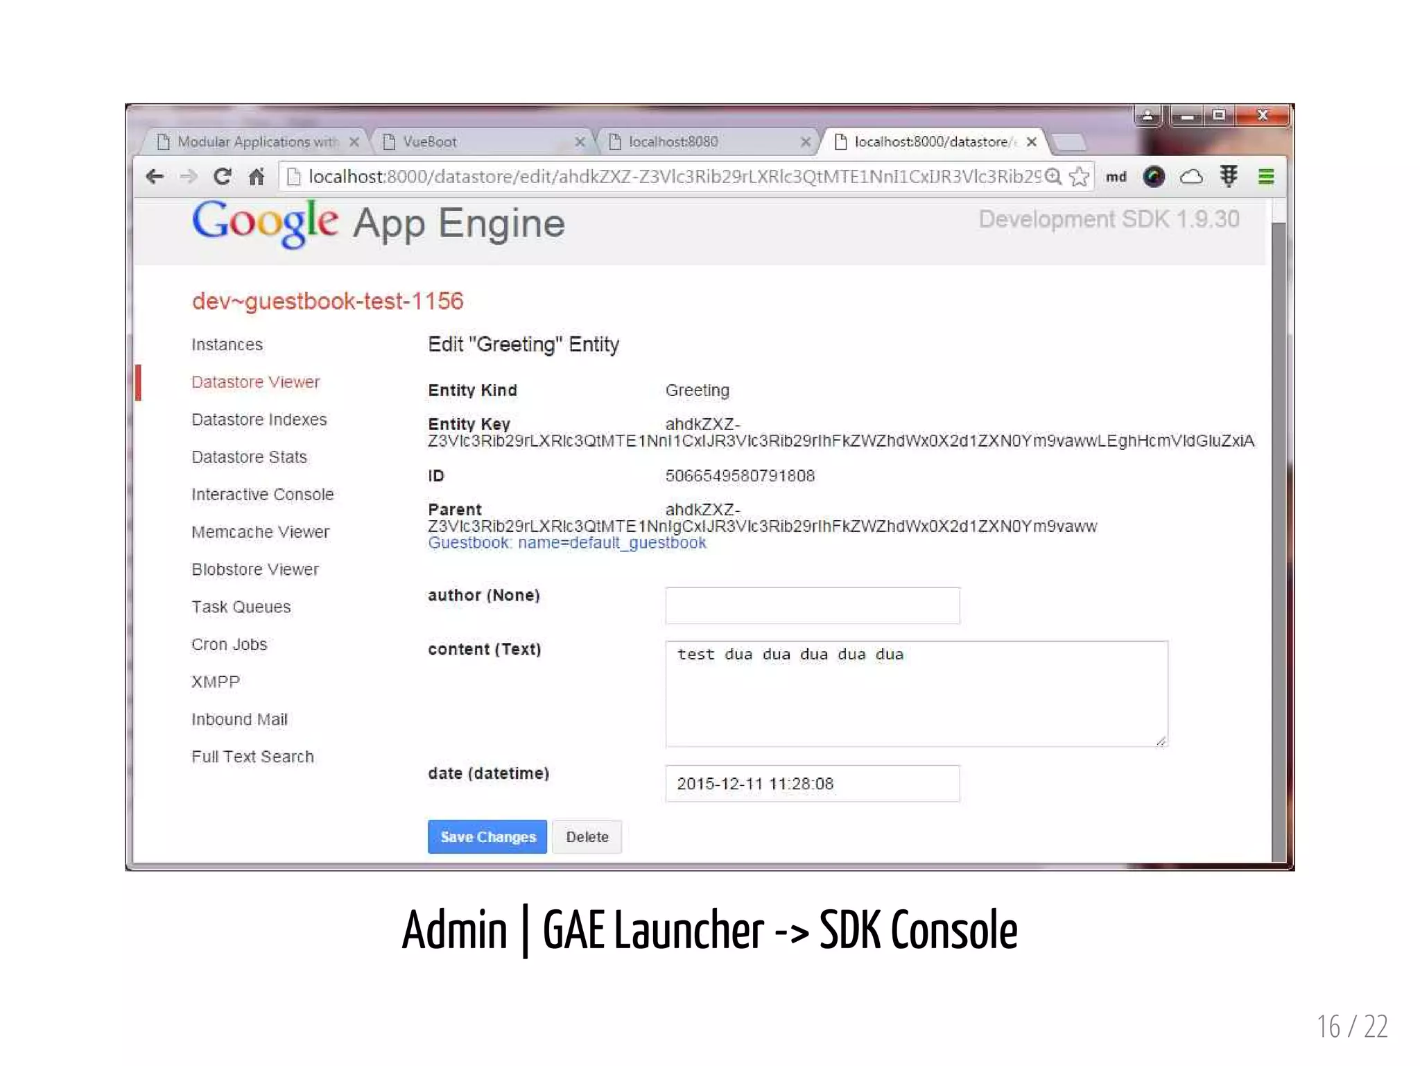The height and width of the screenshot is (1066, 1420).
Task: Open the round colorful extension icon
Action: pos(1153,177)
